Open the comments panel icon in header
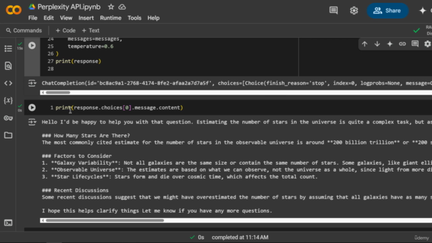 [x=333, y=11]
